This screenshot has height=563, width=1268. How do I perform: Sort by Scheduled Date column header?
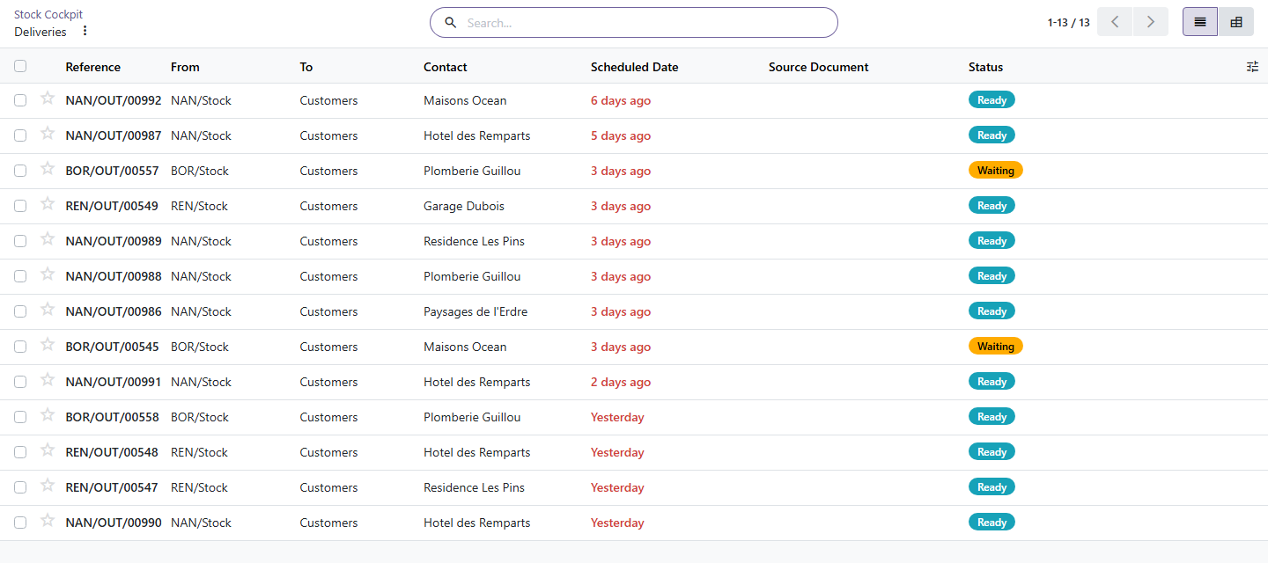(634, 67)
